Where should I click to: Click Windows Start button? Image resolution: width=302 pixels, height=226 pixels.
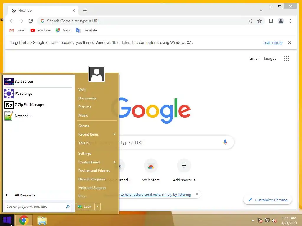pyautogui.click(x=7, y=220)
